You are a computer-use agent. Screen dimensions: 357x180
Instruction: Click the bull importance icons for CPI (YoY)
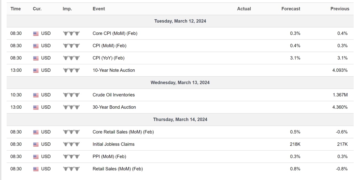[71, 58]
